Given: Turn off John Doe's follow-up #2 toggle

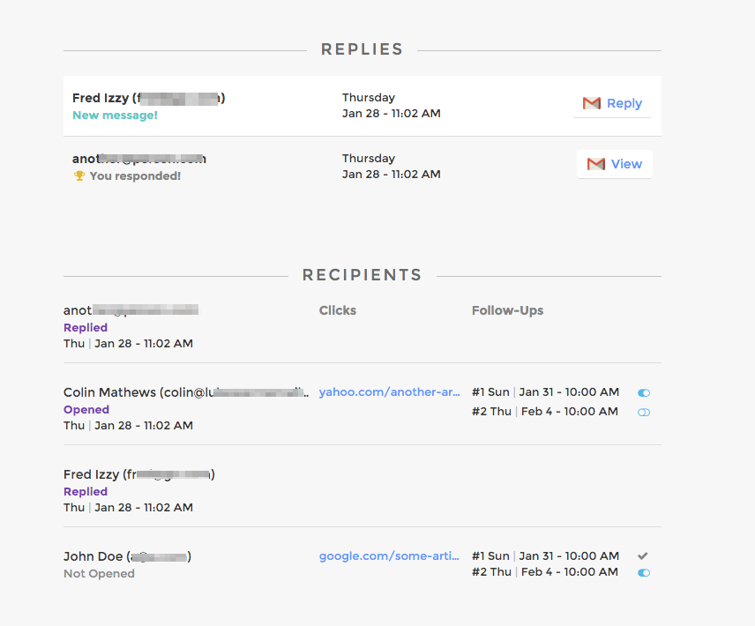Looking at the screenshot, I should pyautogui.click(x=644, y=572).
